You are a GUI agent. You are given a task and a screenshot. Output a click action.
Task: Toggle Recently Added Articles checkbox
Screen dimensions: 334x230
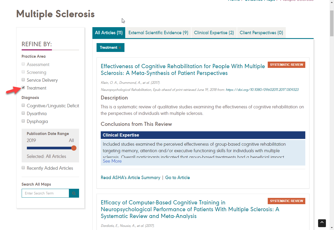tap(23, 168)
